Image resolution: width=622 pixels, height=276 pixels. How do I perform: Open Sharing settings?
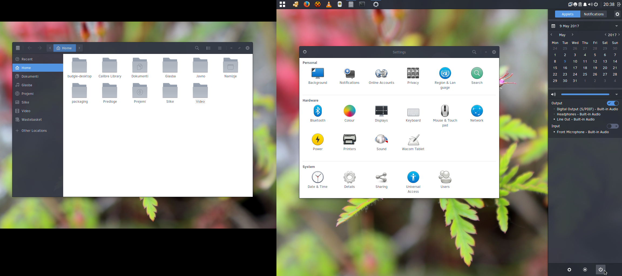point(381,180)
